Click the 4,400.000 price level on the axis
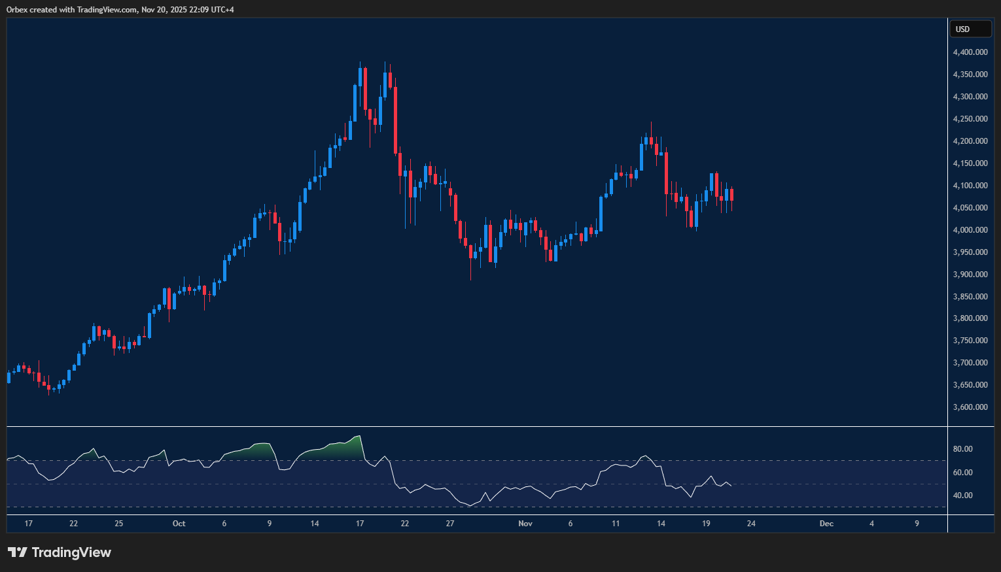Screen dimensions: 1001x572 pyautogui.click(x=970, y=52)
